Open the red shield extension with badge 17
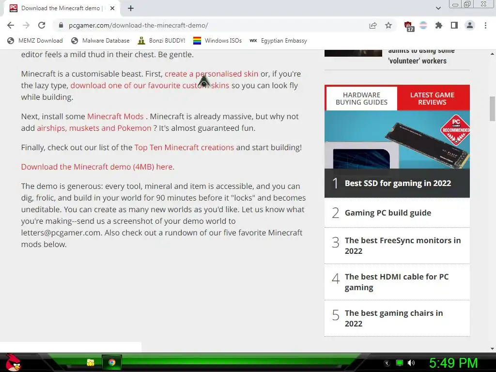 (x=409, y=26)
